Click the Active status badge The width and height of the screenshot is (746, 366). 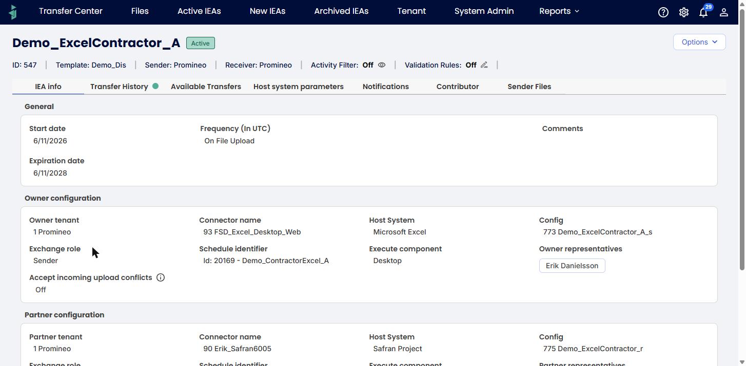click(200, 43)
